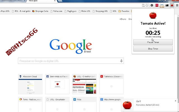179x112 pixels.
Task: Click the Google Brasil logo
Action: coord(71,46)
